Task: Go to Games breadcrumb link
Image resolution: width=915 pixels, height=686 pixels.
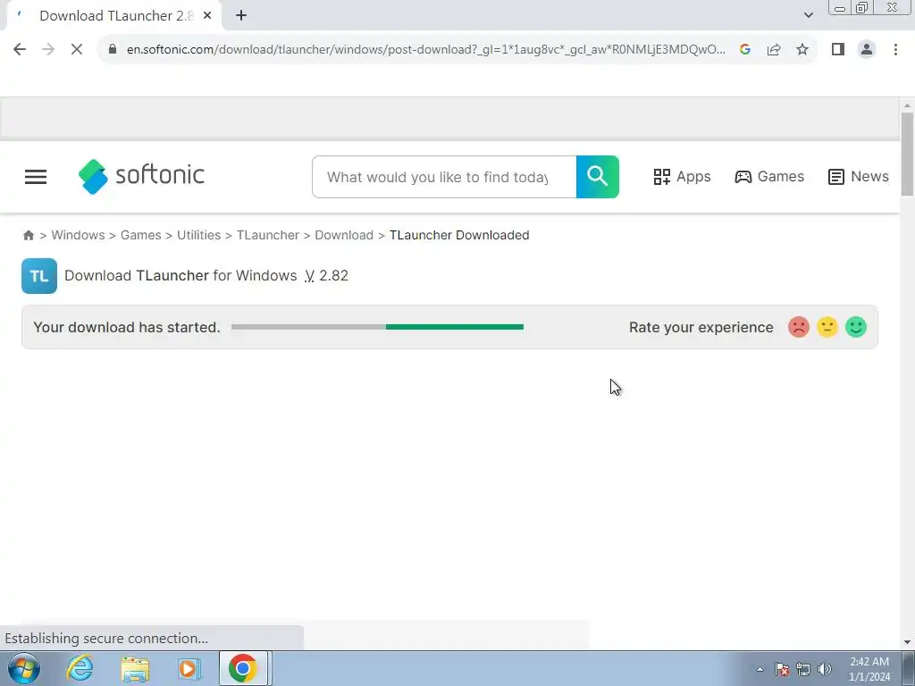Action: coord(140,235)
